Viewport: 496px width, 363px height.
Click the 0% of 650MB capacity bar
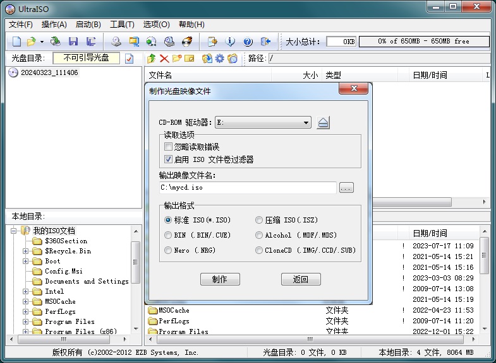click(x=424, y=42)
